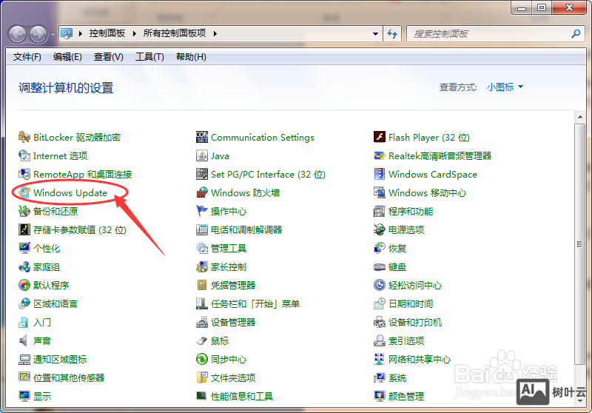592x413 pixels.
Task: Click the Java icon
Action: 202,155
